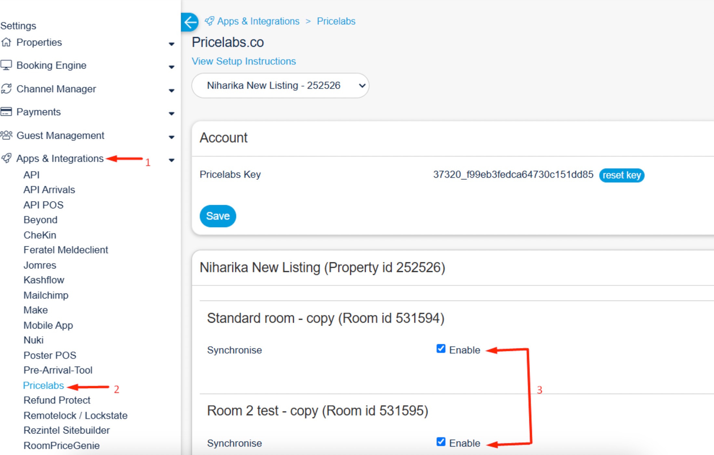This screenshot has height=455, width=714.
Task: Click the Niharika New Listing property heading
Action: 323,267
